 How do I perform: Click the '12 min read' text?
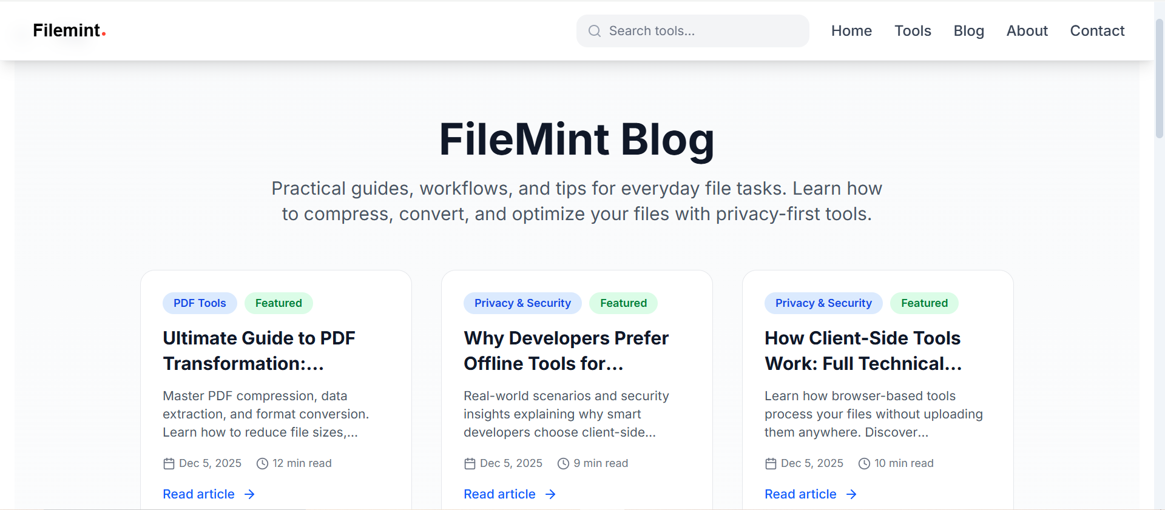(x=302, y=463)
